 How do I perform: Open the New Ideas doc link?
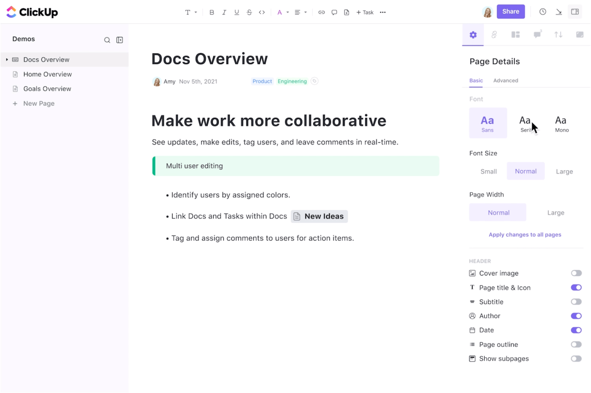[319, 217]
